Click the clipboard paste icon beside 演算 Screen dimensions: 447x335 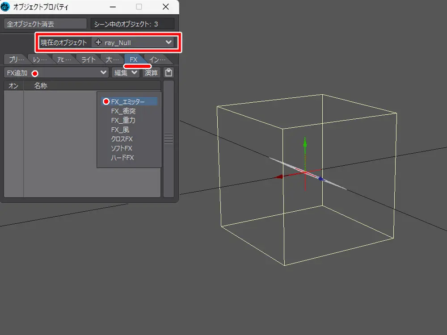[x=169, y=73]
